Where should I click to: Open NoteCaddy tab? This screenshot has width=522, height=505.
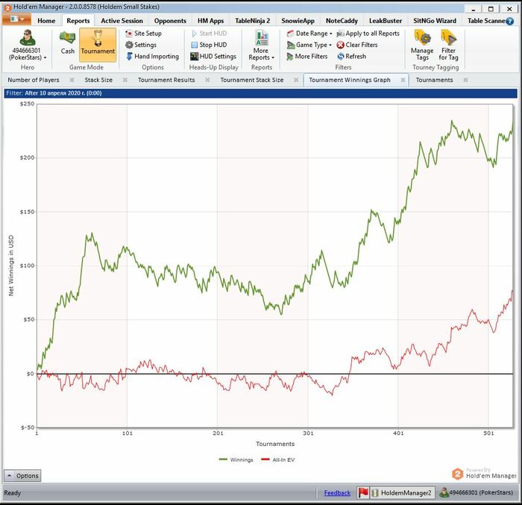pos(342,21)
